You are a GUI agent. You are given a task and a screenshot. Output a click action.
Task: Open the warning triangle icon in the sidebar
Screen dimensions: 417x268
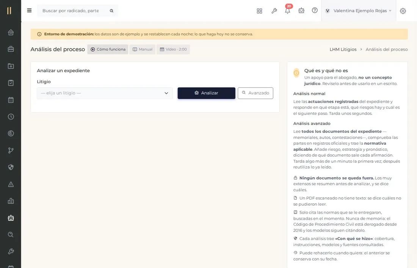(x=11, y=184)
